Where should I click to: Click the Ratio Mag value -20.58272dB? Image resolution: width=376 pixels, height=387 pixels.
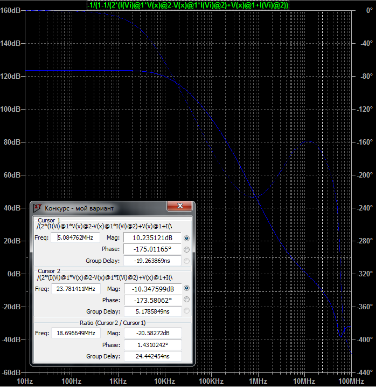[x=153, y=333]
